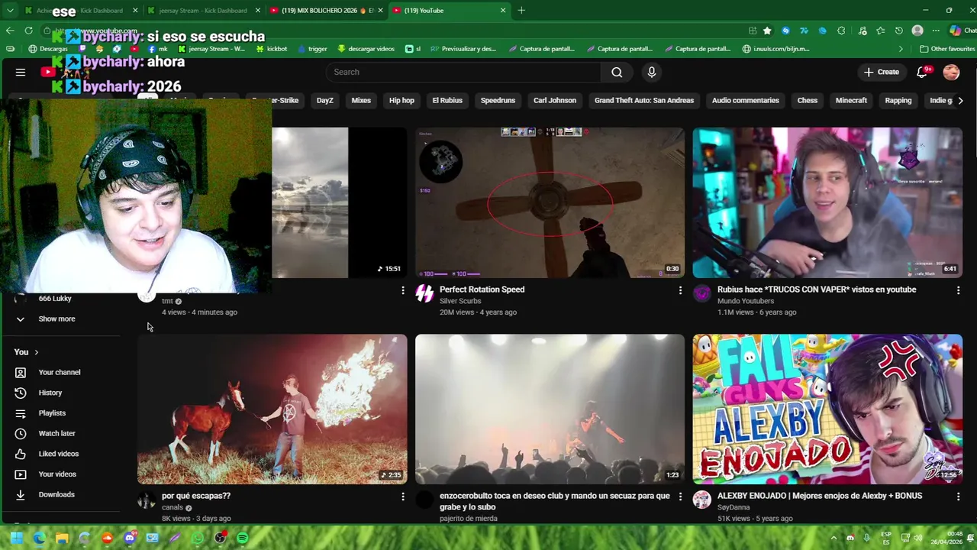Go back in browser
Image resolution: width=977 pixels, height=550 pixels.
[10, 31]
